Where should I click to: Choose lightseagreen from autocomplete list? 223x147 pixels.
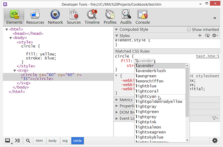coord(160,132)
